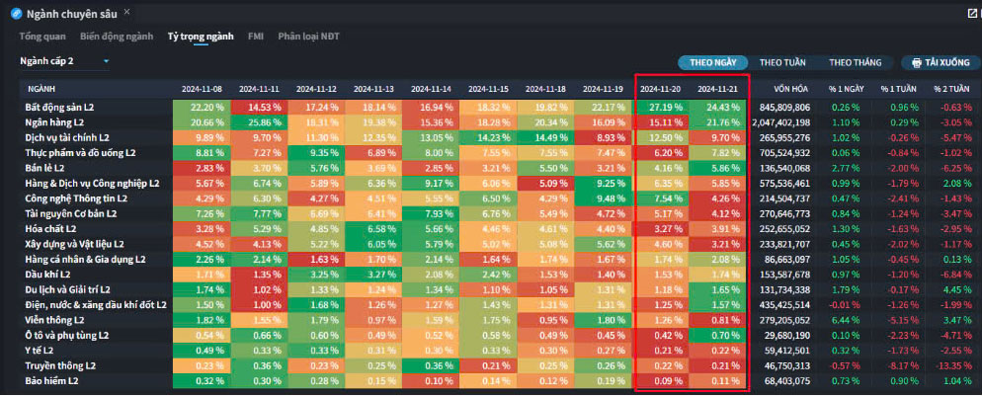The height and width of the screenshot is (397, 982).
Task: Switch to Theo tháng view
Action: (855, 62)
